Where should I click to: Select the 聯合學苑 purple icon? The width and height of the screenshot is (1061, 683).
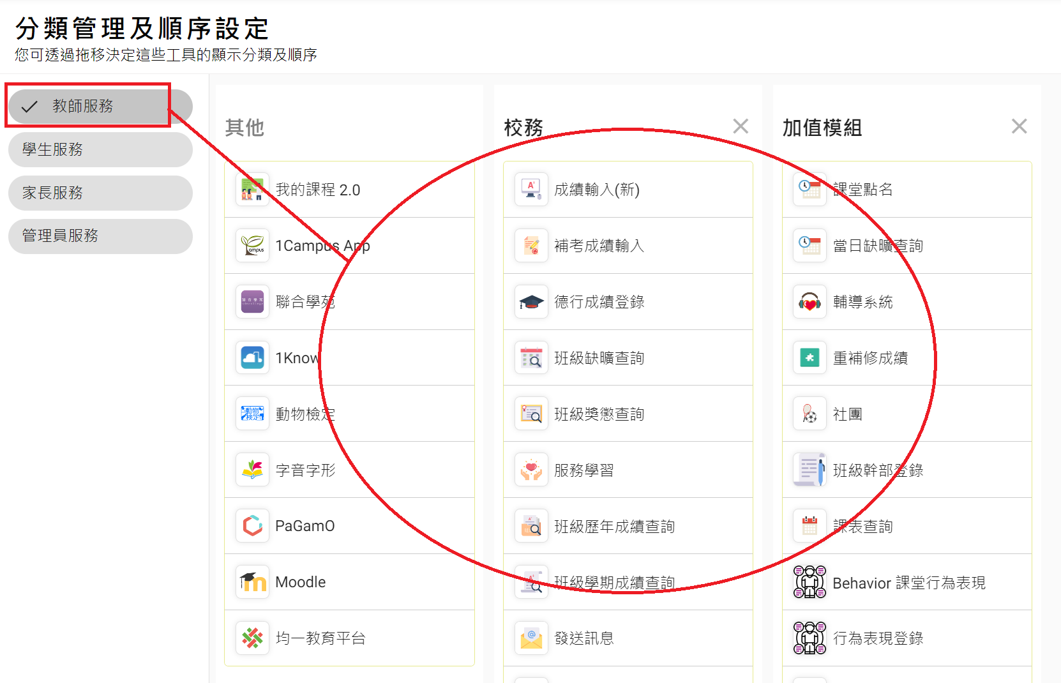252,302
